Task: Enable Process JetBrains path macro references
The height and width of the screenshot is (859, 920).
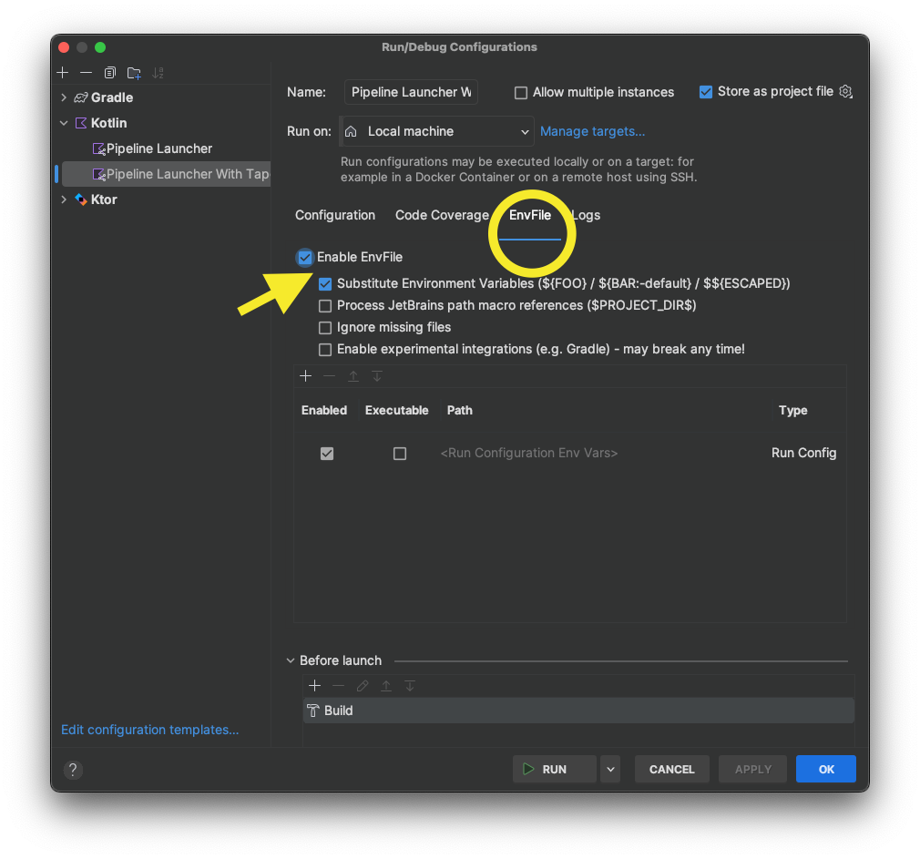Action: (x=325, y=306)
